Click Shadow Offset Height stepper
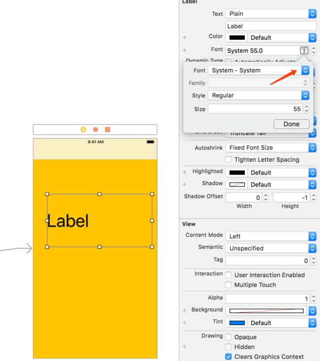Image resolution: width=320 pixels, height=361 pixels. (314, 197)
